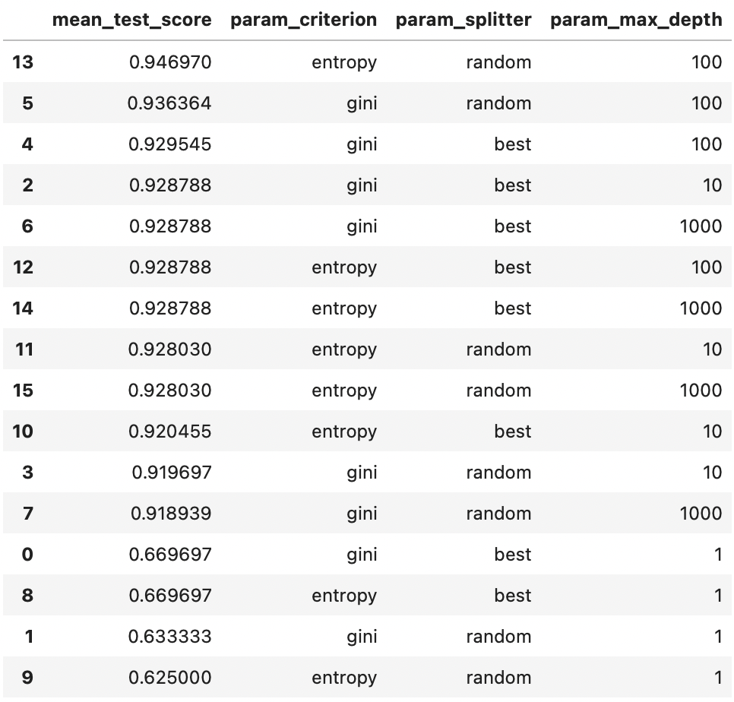Select the top score 0.946970
The height and width of the screenshot is (702, 734).
[x=170, y=62]
